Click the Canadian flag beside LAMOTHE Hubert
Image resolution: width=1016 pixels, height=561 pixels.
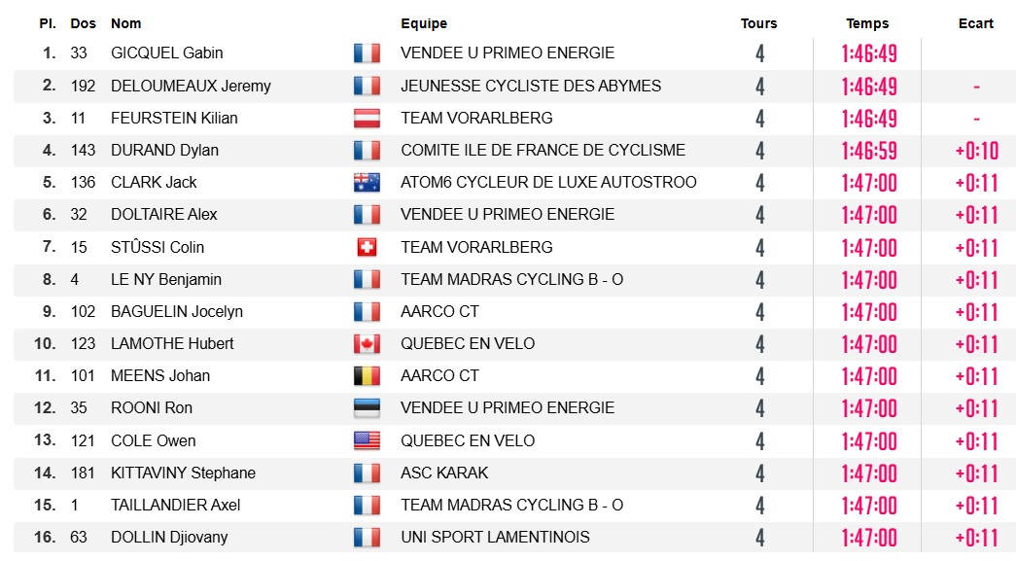coord(367,344)
